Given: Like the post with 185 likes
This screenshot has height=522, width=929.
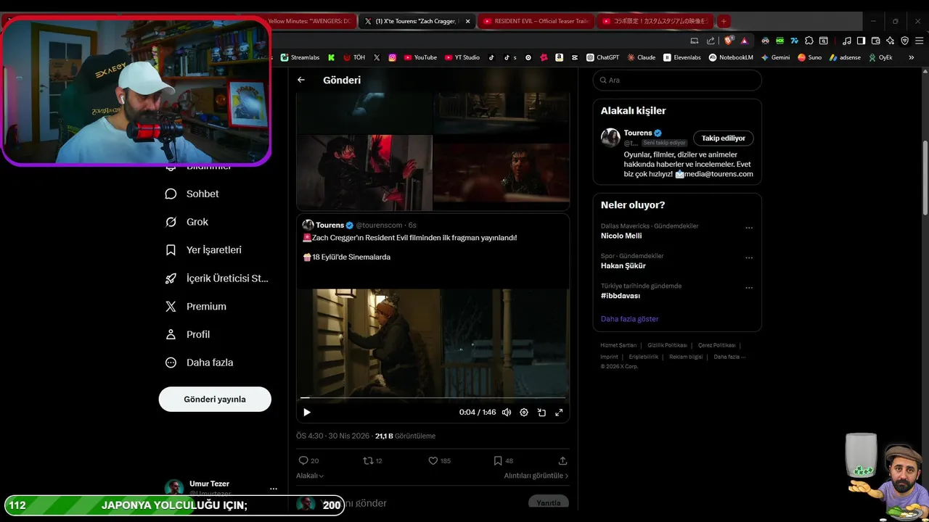Looking at the screenshot, I should click(439, 460).
